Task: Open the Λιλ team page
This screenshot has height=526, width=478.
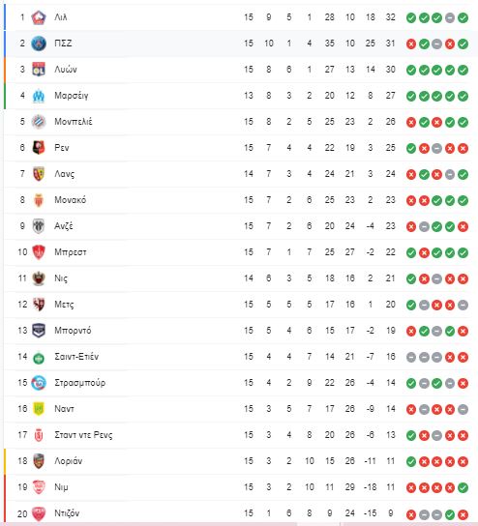Action: click(x=61, y=17)
